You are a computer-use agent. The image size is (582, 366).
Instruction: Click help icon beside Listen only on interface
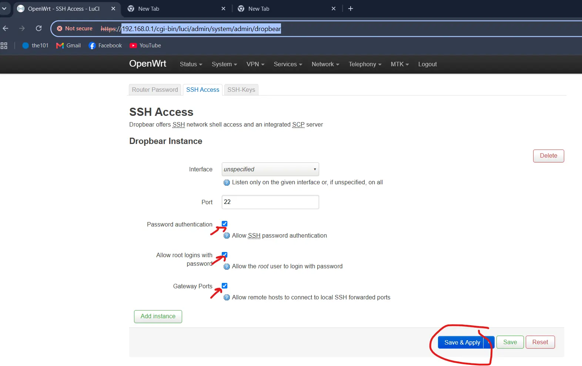click(x=227, y=182)
